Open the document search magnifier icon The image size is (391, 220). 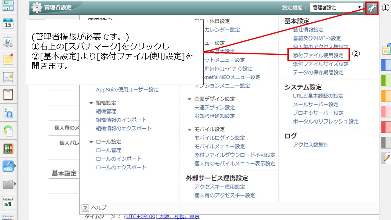click(x=8, y=113)
